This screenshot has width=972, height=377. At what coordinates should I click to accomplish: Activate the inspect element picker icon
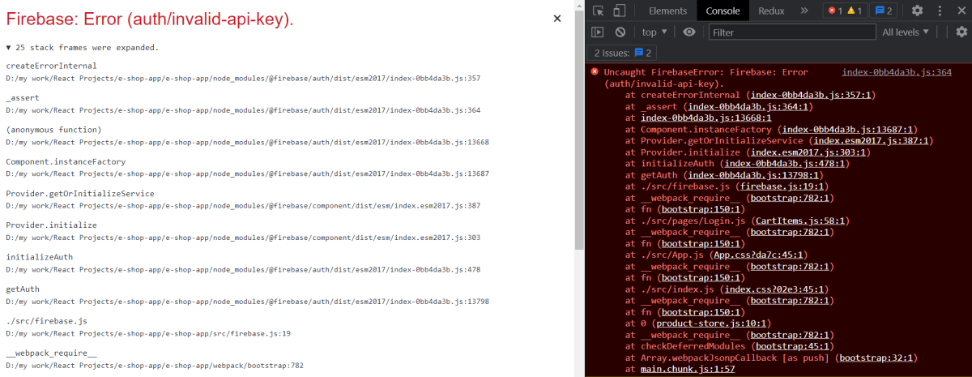click(x=598, y=11)
